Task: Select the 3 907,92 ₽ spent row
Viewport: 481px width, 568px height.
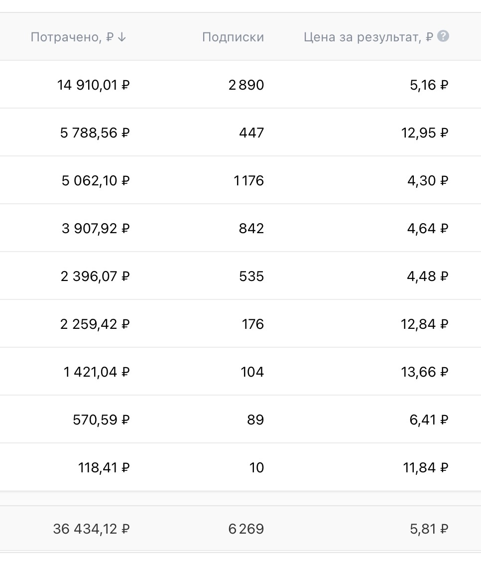Action: click(95, 229)
